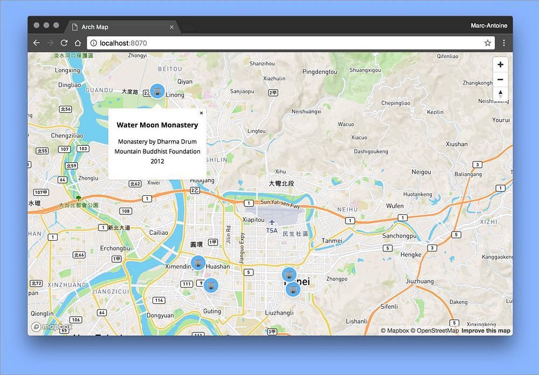Image resolution: width=539 pixels, height=375 pixels.
Task: Click the localhost:8070 address bar
Action: click(291, 43)
